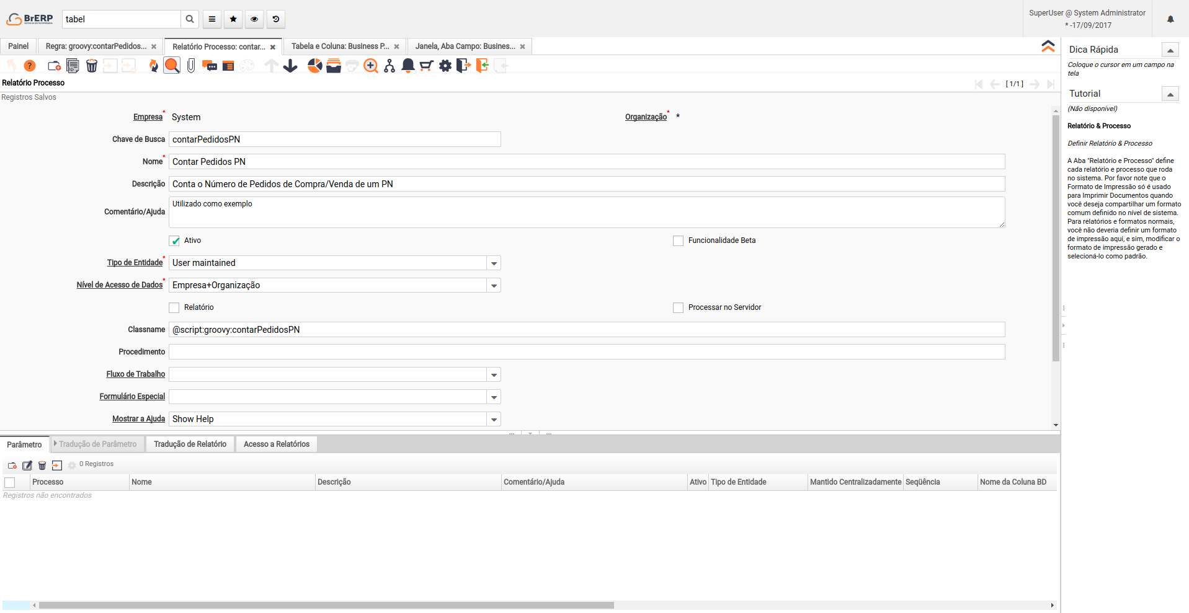Open requests using the bell icon
Viewport: 1189px width, 613px height.
click(x=408, y=66)
